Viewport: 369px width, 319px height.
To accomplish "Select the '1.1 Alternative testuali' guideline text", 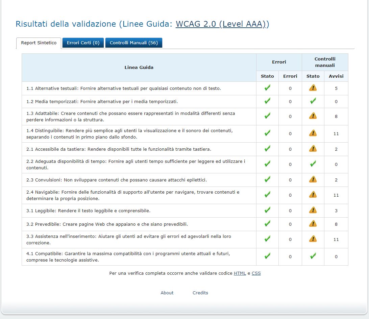I will point(124,88).
